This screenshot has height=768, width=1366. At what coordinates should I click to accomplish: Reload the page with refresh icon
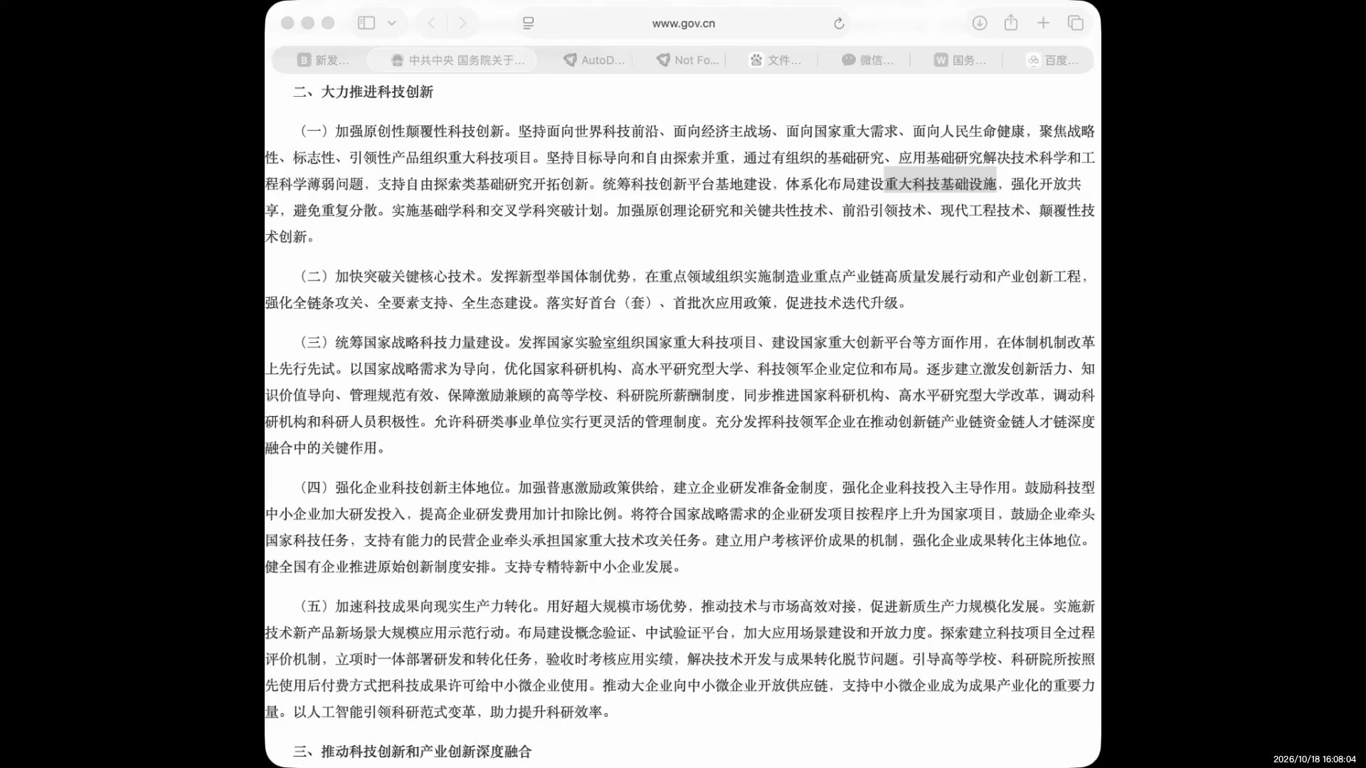pyautogui.click(x=839, y=23)
